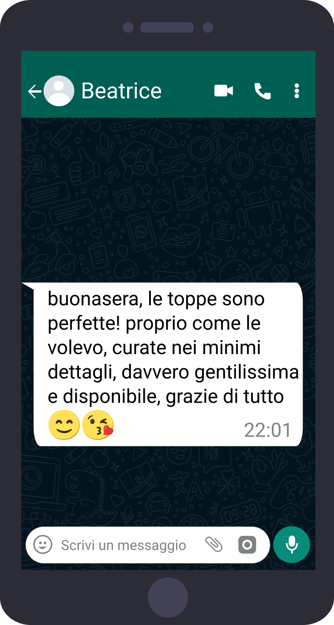Open Beatrice's profile picture avatar
Screen dimensions: 334x625
click(x=59, y=91)
